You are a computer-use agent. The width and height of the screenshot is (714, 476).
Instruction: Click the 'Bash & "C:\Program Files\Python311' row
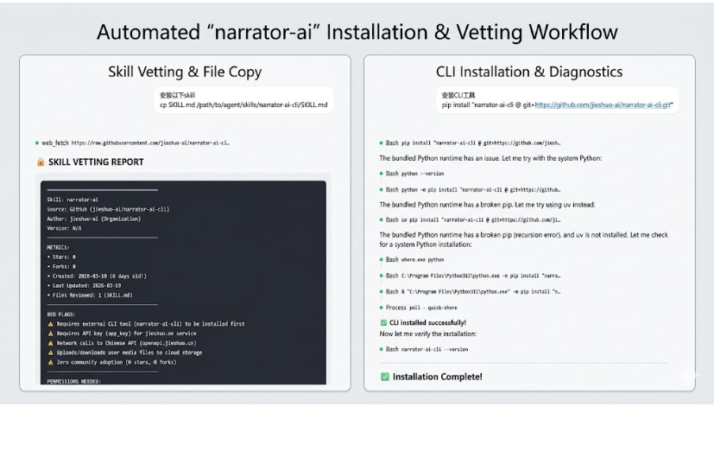(x=471, y=291)
